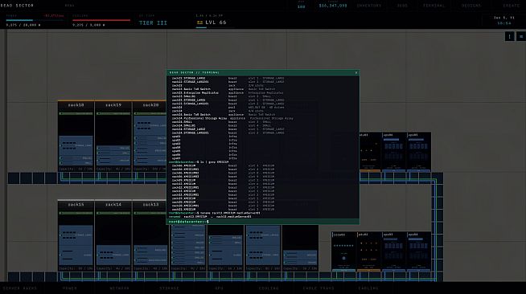Click the cooling capacity progress bar
This screenshot has height=294, width=526.
coord(101,20)
